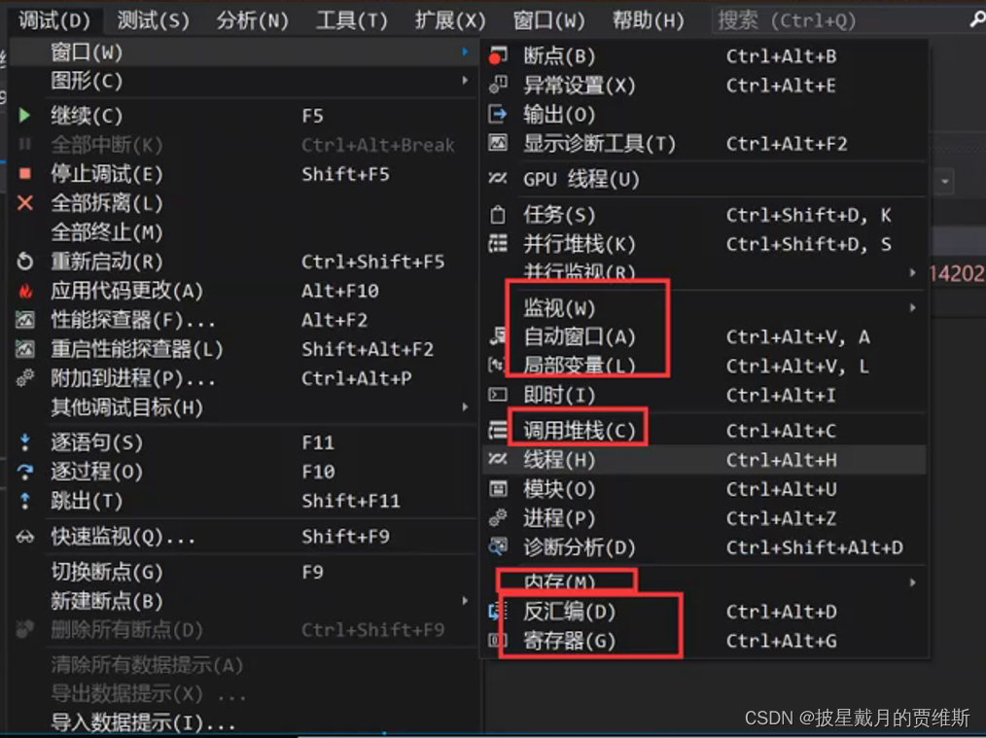Open the 窗口(W) menu in menu bar

click(x=549, y=20)
